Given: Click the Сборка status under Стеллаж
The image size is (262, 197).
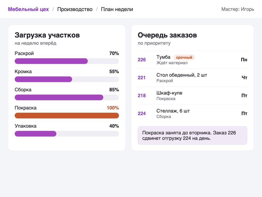Looking at the screenshot, I should [164, 117].
